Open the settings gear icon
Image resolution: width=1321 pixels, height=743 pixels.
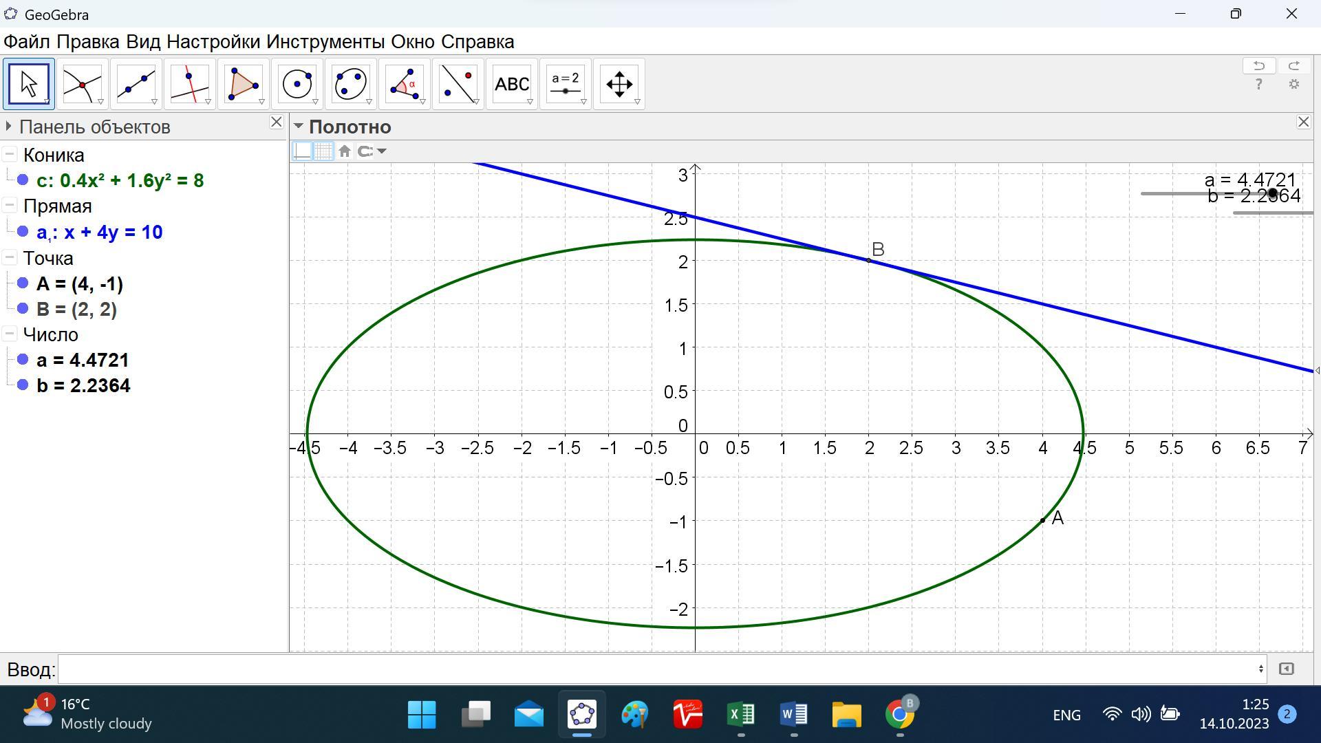(1294, 84)
